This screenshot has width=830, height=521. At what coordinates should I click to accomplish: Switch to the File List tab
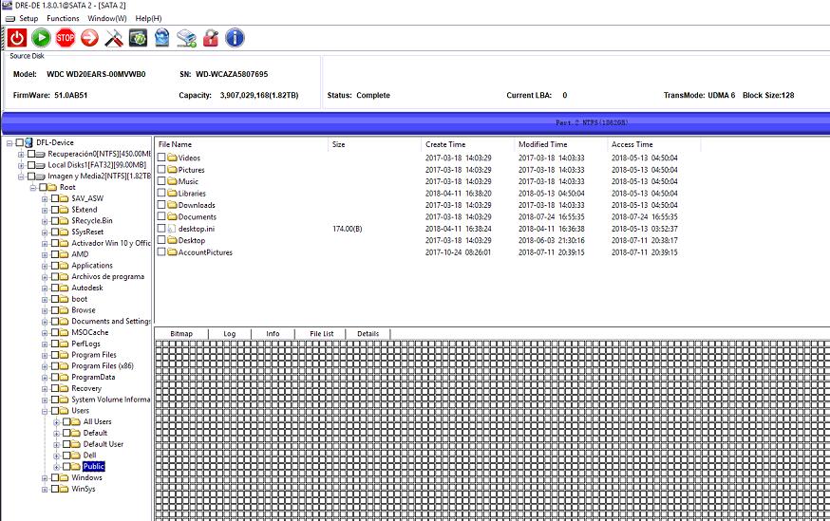321,334
